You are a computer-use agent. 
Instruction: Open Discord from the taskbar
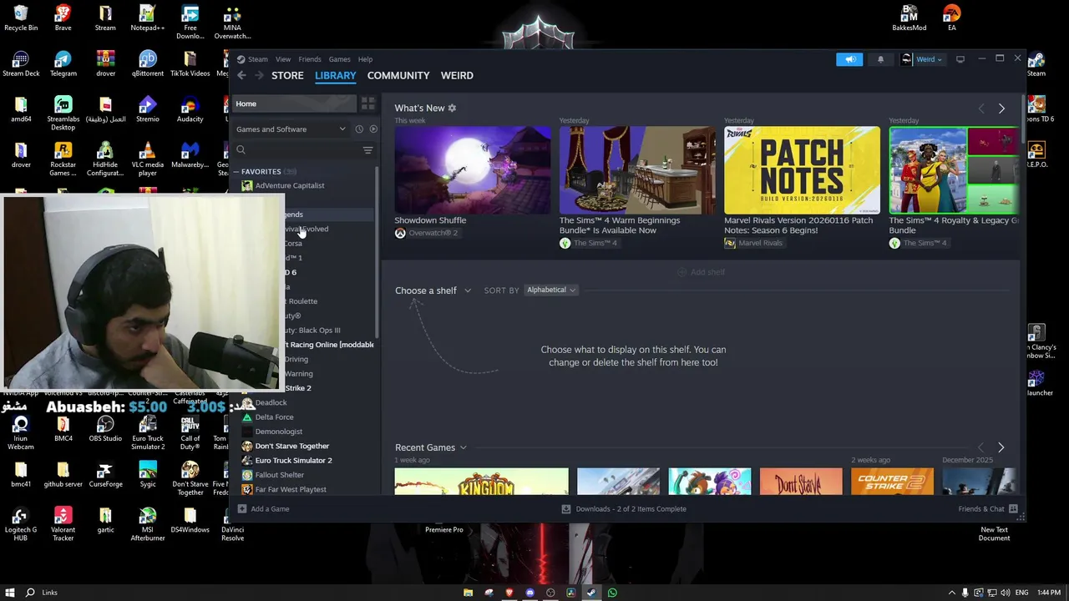pyautogui.click(x=529, y=593)
